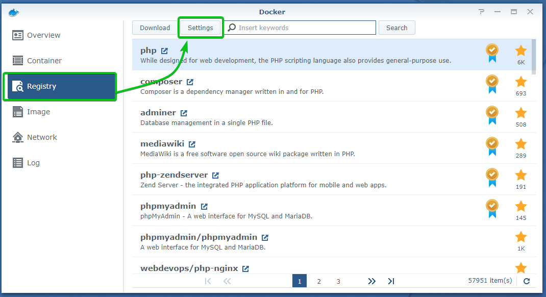Screen dimensions: 546x297
Task: Open external link for composer image
Action: click(190, 82)
